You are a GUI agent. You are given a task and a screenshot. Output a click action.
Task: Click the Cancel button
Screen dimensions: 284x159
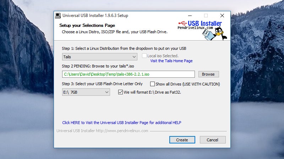[213, 140]
